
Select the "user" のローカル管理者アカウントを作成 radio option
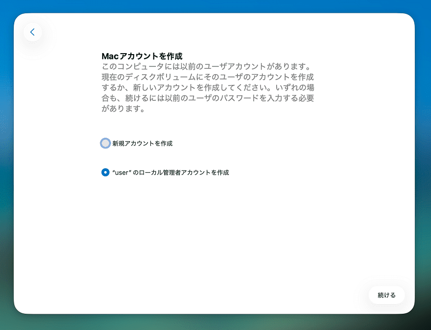[x=105, y=173]
